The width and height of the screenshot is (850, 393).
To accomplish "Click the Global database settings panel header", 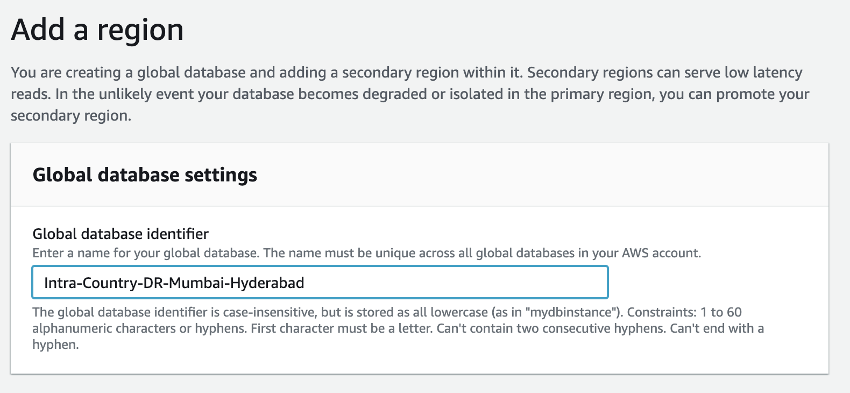I will (x=145, y=175).
